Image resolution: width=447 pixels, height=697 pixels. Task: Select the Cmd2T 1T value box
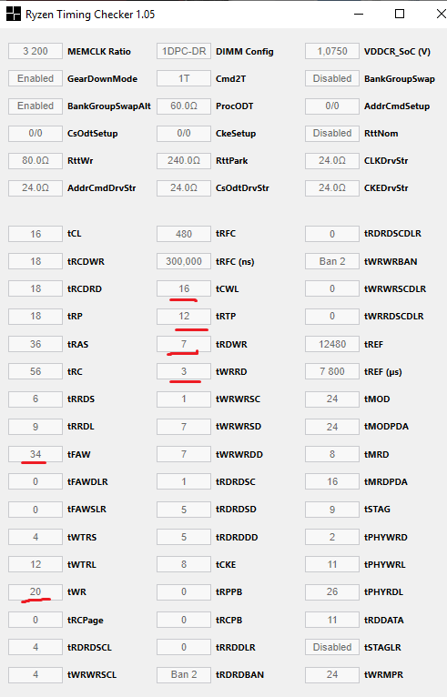click(x=184, y=78)
